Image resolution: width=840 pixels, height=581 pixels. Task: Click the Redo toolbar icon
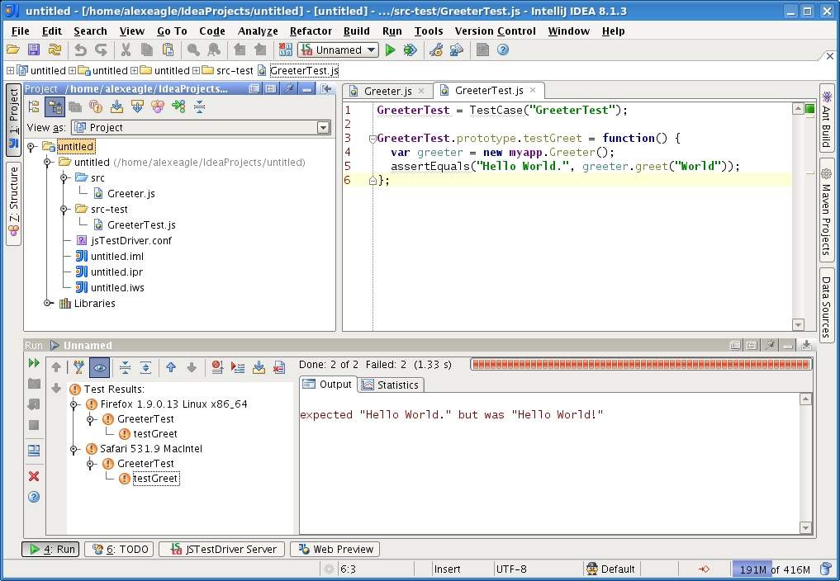tap(101, 50)
